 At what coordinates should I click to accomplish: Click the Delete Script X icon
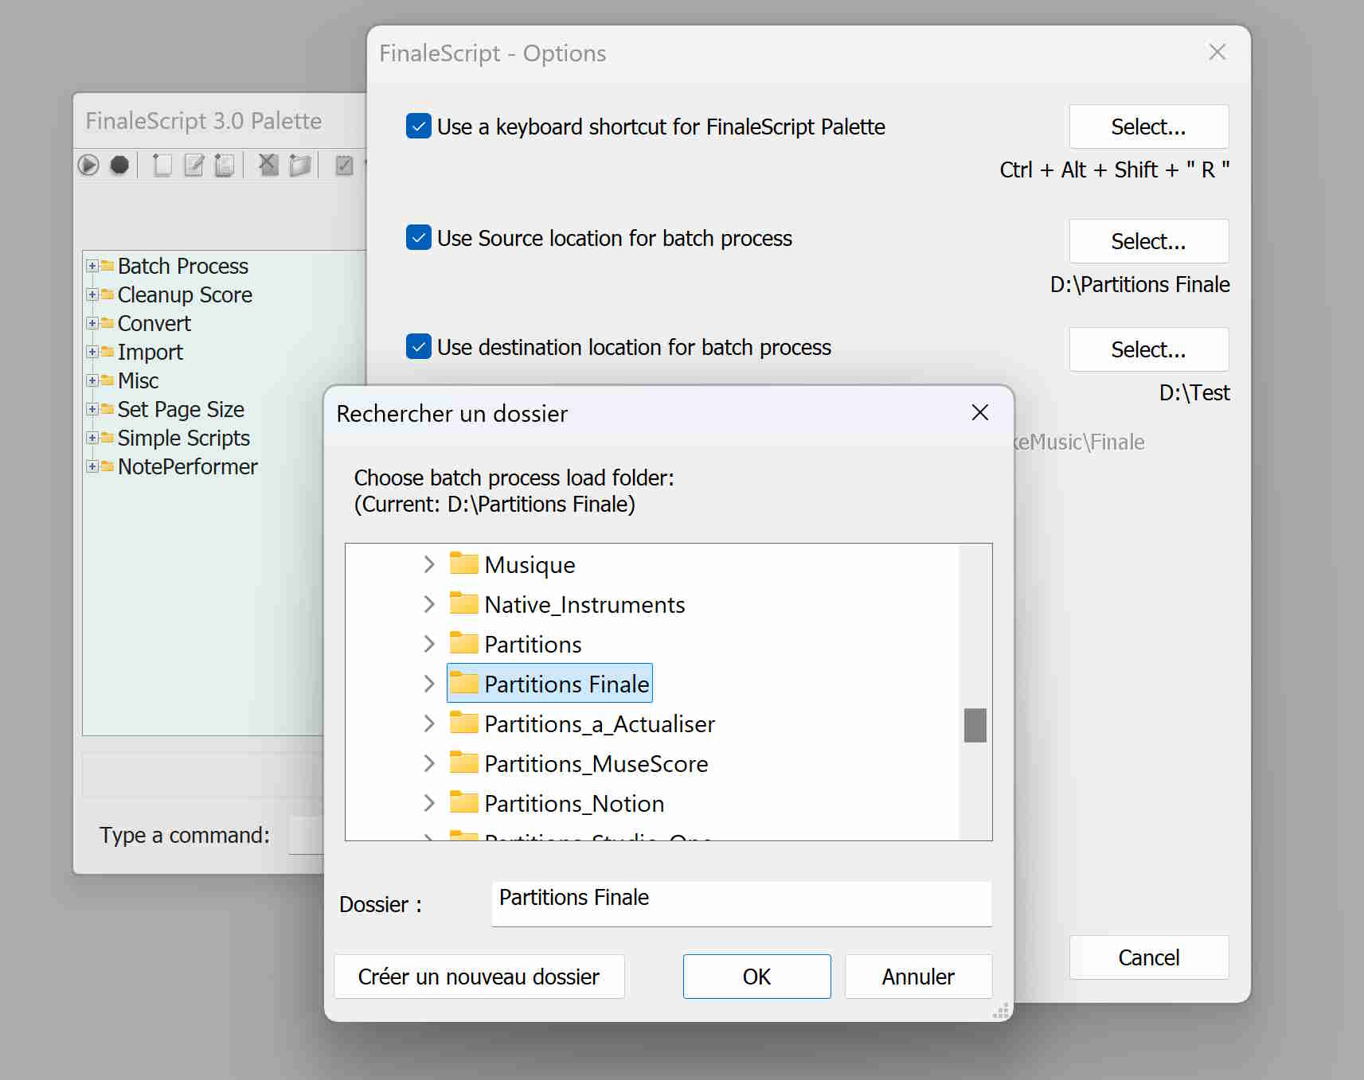coord(268,165)
